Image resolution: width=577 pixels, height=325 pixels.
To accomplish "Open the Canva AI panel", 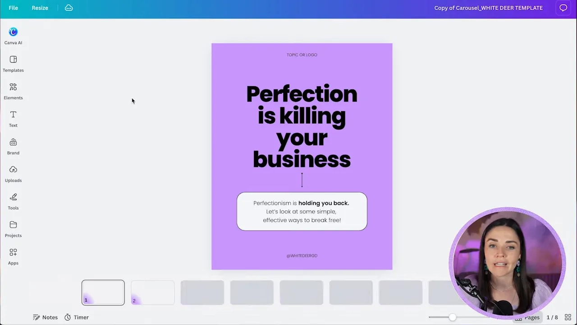I will 13,36.
